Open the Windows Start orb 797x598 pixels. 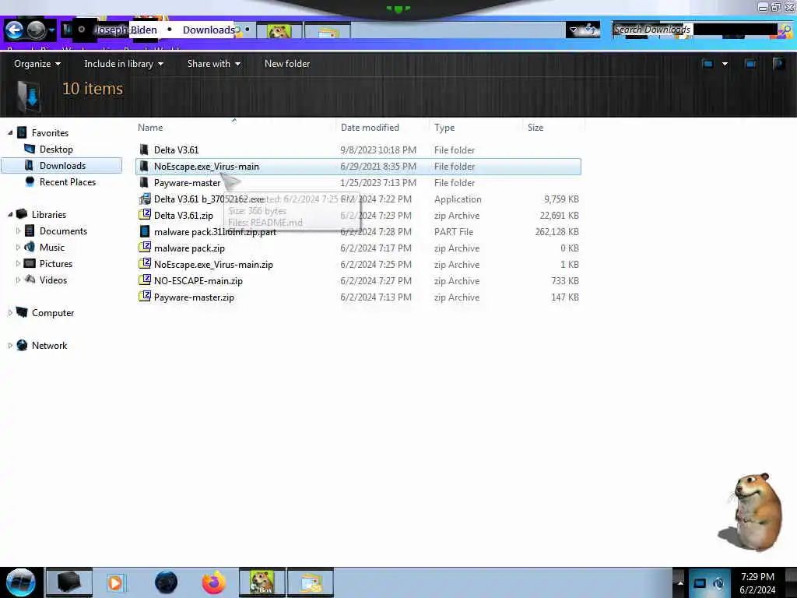coord(20,582)
